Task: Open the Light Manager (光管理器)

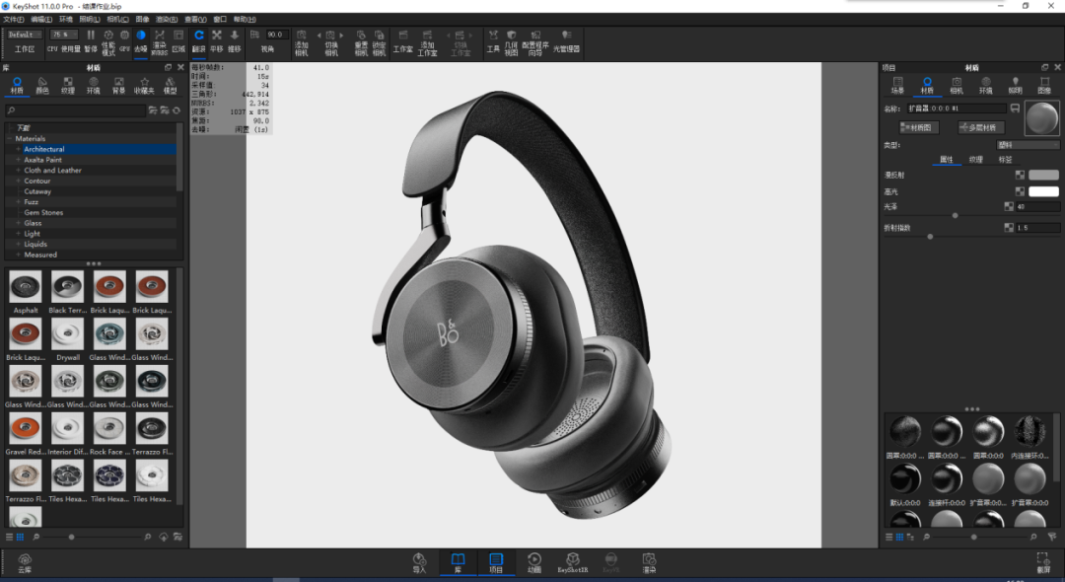Action: tap(566, 40)
